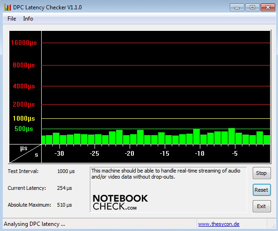Click the Reset button
The height and width of the screenshot is (231, 278).
pyautogui.click(x=262, y=190)
